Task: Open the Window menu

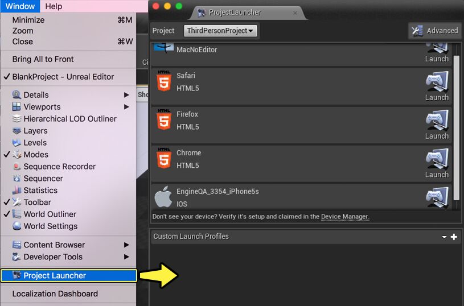Action: pos(20,6)
